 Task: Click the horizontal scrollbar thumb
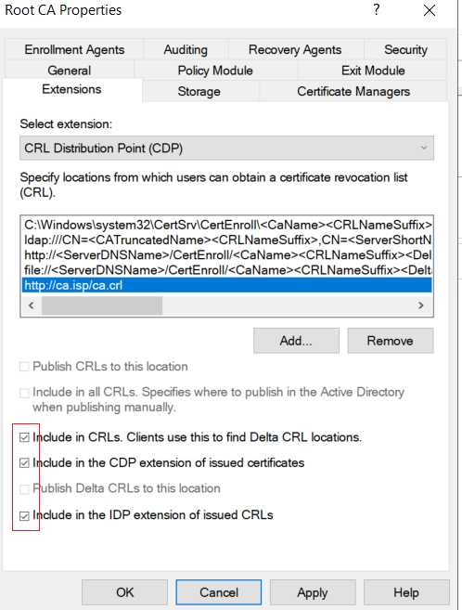pos(102,305)
